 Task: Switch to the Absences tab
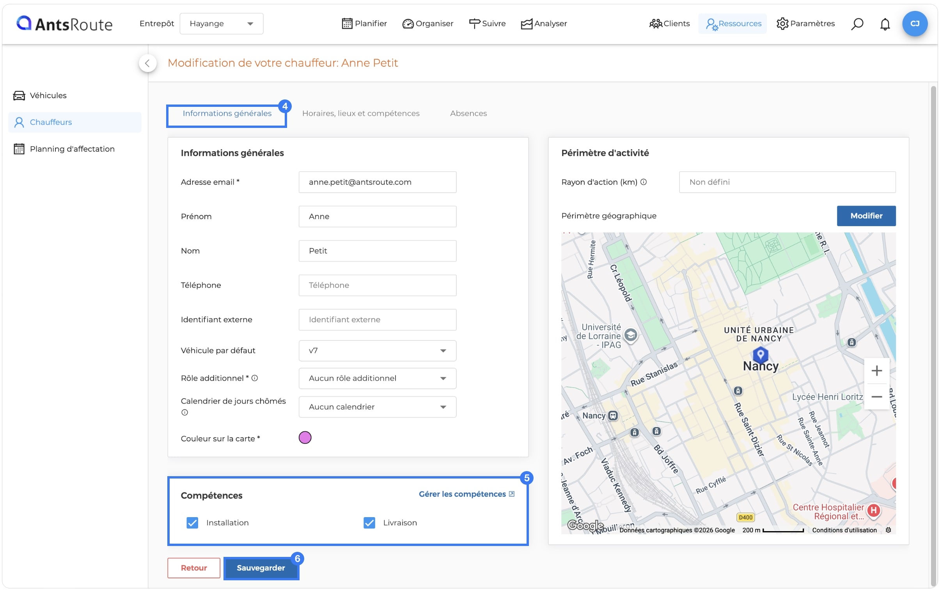click(x=468, y=113)
